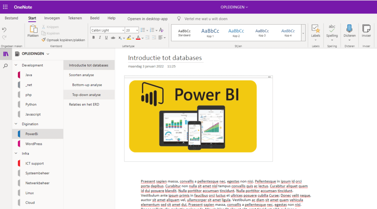Screen dimensions: 377x209
Task: Toggle underline formatting
Action: coord(106,38)
